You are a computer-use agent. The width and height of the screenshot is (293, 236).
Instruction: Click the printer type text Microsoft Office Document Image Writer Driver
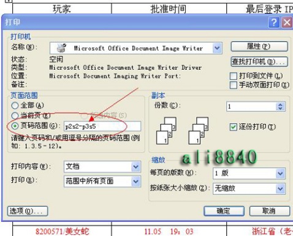pyautogui.click(x=126, y=67)
